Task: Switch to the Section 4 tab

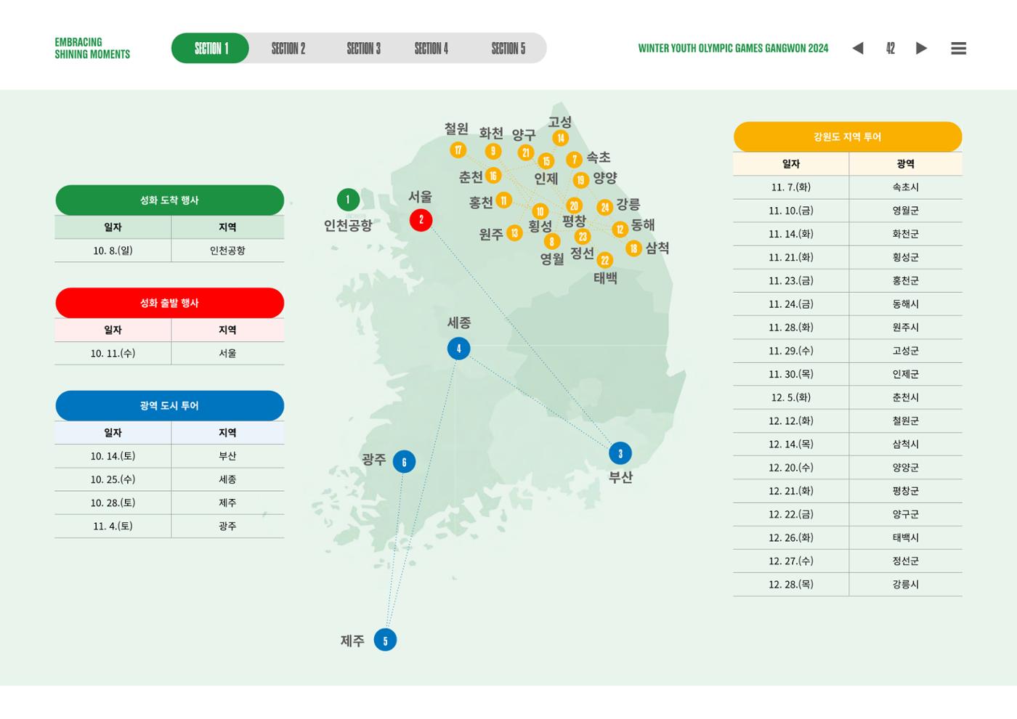Action: point(431,48)
